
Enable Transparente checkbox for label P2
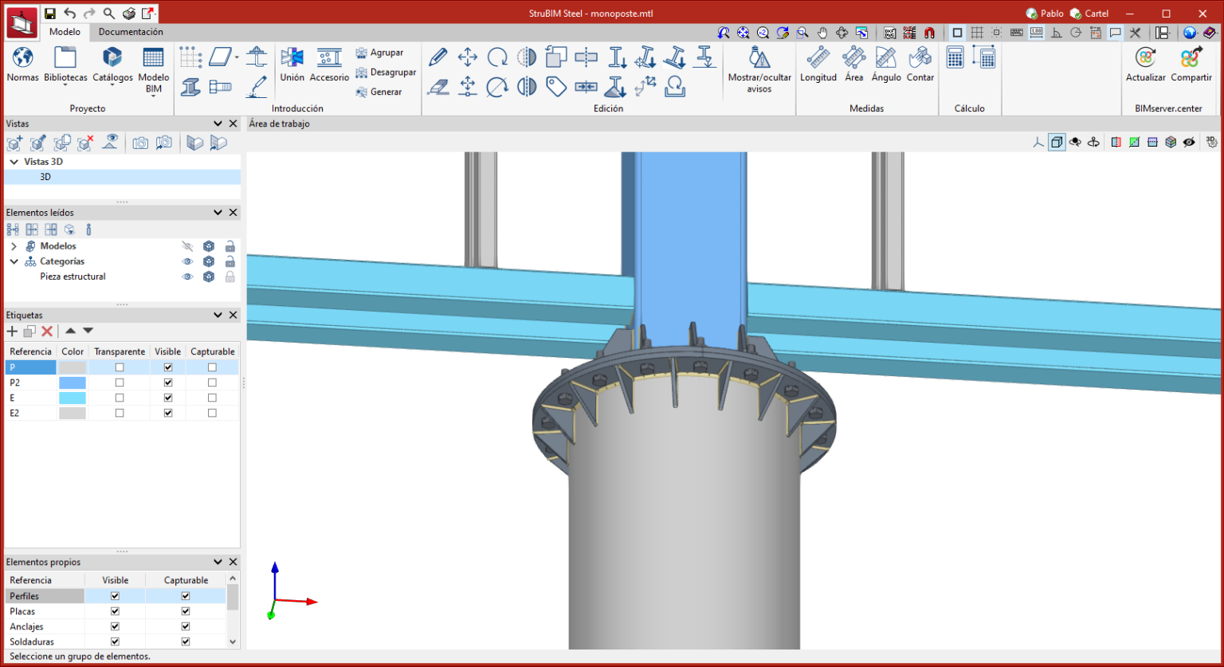(x=120, y=383)
